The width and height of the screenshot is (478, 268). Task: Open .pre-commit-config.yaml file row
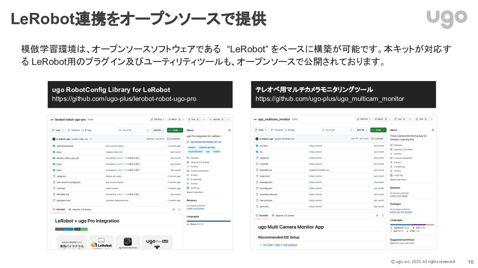pyautogui.click(x=117, y=182)
